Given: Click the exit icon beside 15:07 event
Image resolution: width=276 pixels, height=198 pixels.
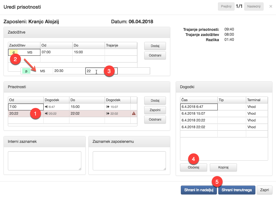Looking at the screenshot, I should [x=108, y=107].
